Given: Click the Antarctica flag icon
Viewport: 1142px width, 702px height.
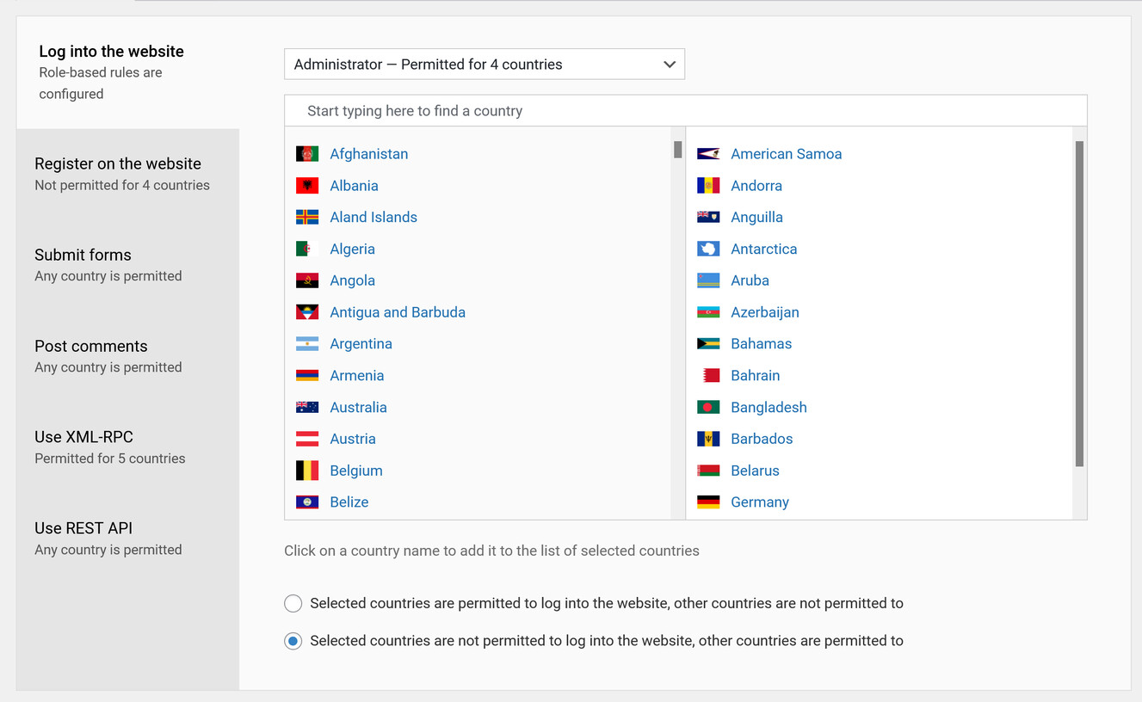Looking at the screenshot, I should [708, 249].
